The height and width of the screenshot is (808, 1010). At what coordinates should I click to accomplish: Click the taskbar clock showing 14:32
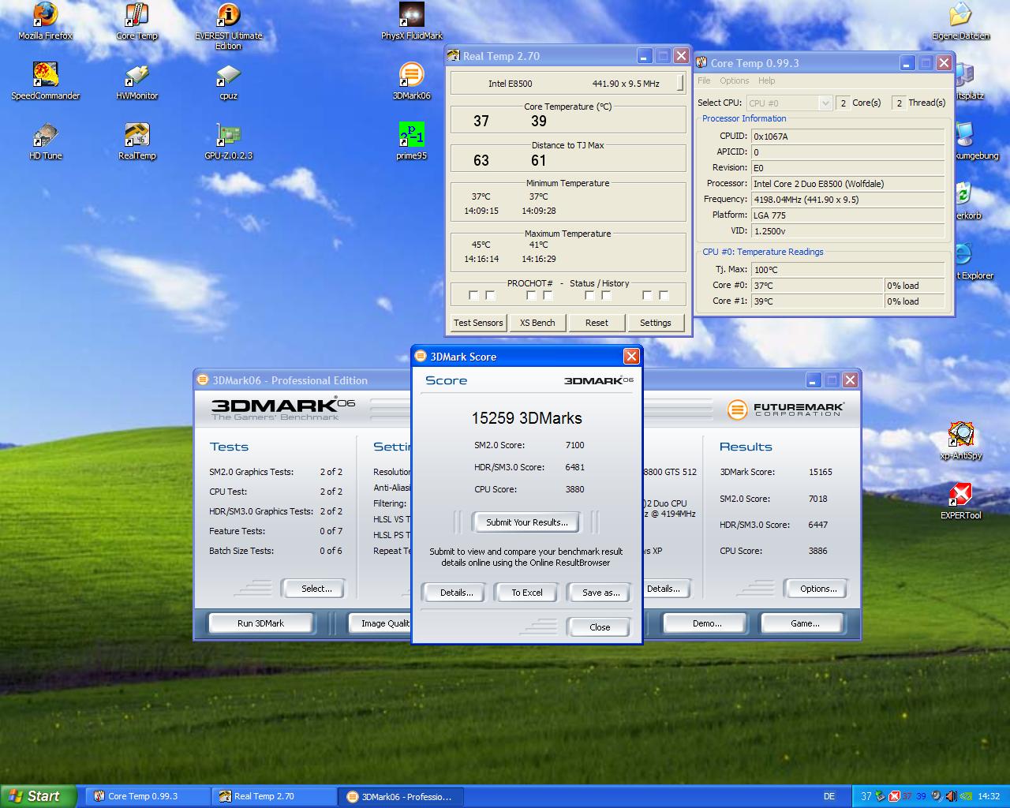pos(988,796)
